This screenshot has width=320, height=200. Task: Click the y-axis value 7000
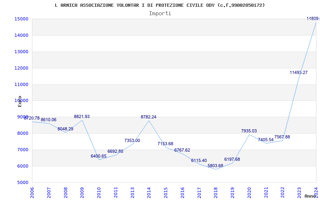click(23, 150)
